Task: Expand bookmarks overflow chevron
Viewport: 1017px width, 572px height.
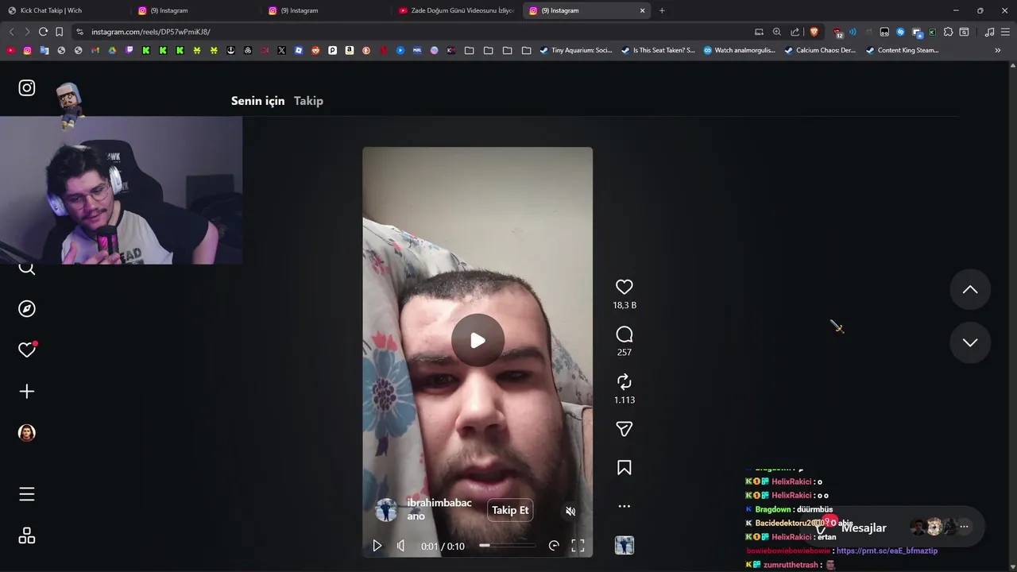Action: [x=998, y=50]
